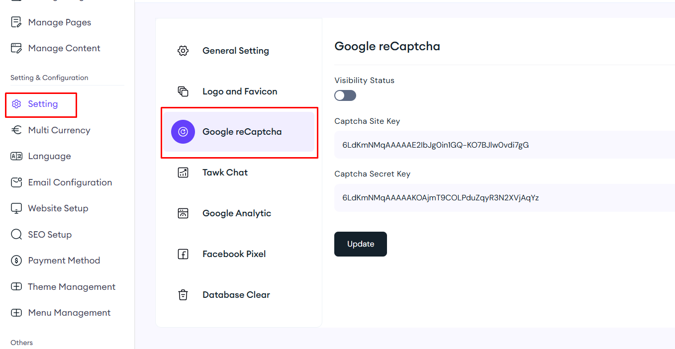Open Theme Management from sidebar

72,287
